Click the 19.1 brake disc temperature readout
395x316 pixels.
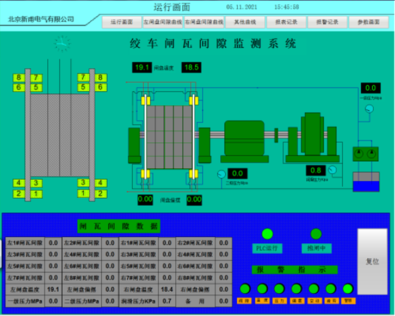pos(141,67)
